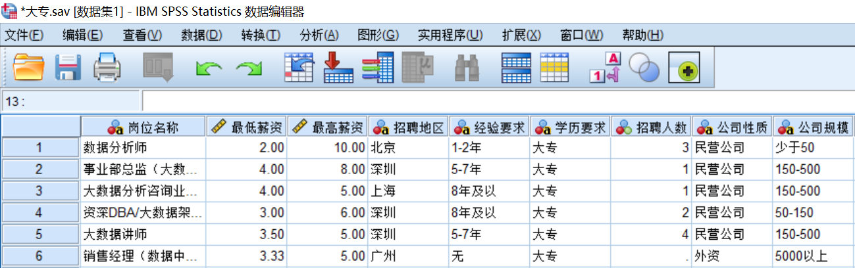Open the 分析(A) menu
Screen dimensions: 855x268
(x=319, y=35)
